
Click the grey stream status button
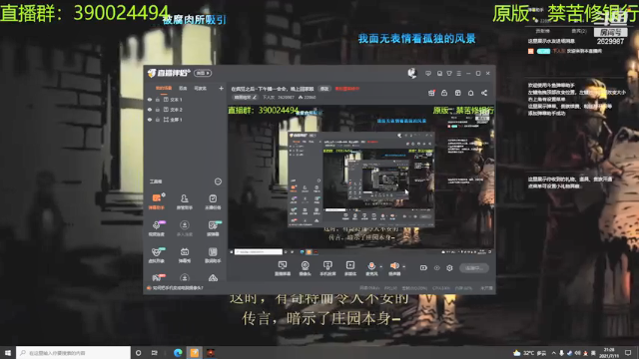(x=474, y=268)
